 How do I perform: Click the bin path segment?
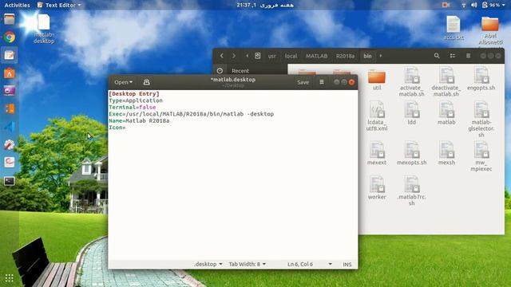click(367, 56)
